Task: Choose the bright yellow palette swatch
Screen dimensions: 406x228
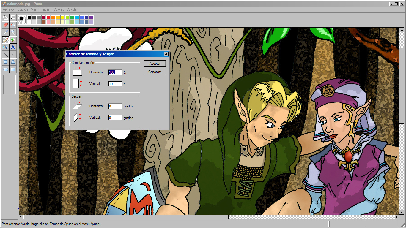Action: coord(63,18)
